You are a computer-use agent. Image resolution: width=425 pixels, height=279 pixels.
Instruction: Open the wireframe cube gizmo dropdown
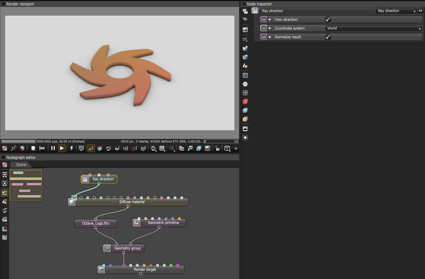pos(227,149)
